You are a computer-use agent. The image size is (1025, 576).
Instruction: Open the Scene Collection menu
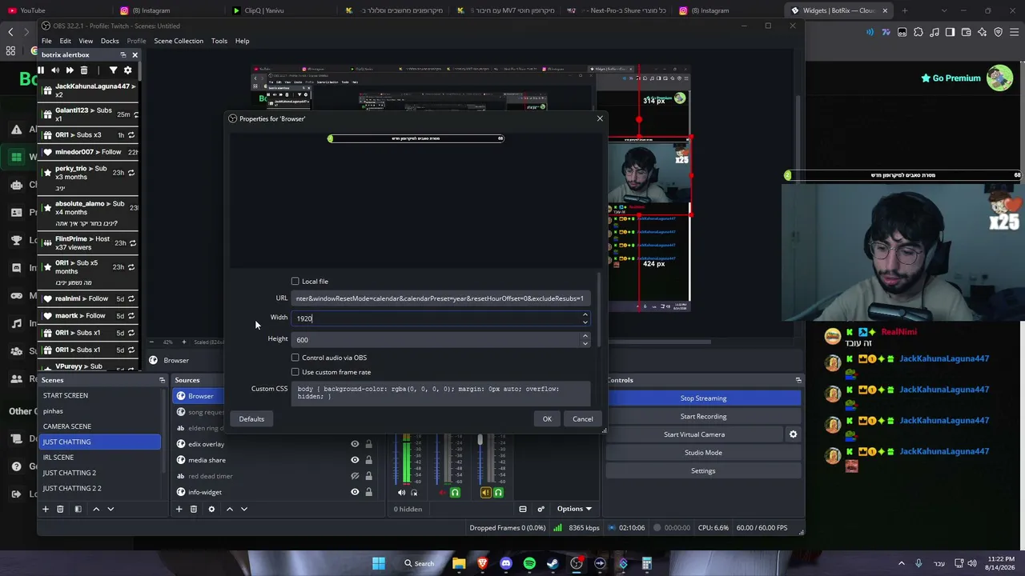click(179, 41)
